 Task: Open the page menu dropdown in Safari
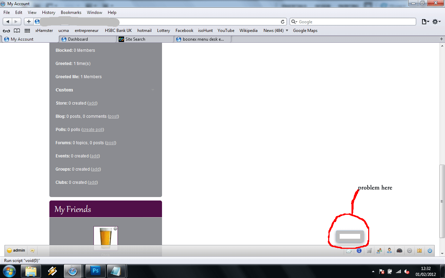click(426, 22)
